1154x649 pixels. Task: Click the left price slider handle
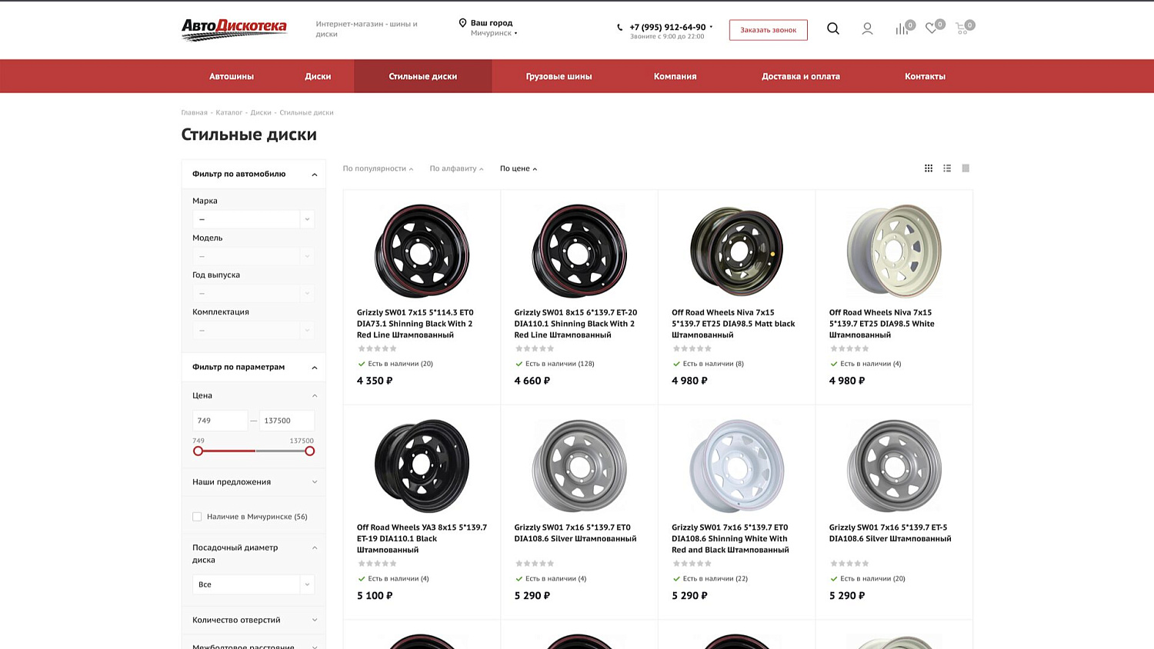pos(198,451)
